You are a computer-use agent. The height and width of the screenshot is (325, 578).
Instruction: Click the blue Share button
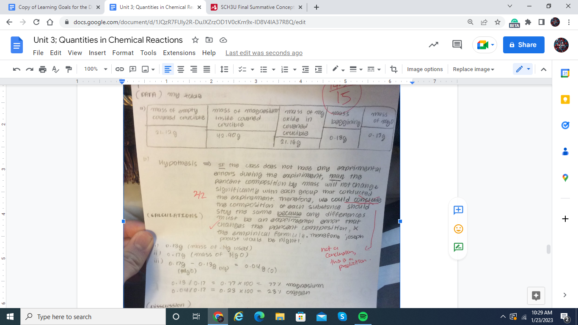[x=524, y=45]
